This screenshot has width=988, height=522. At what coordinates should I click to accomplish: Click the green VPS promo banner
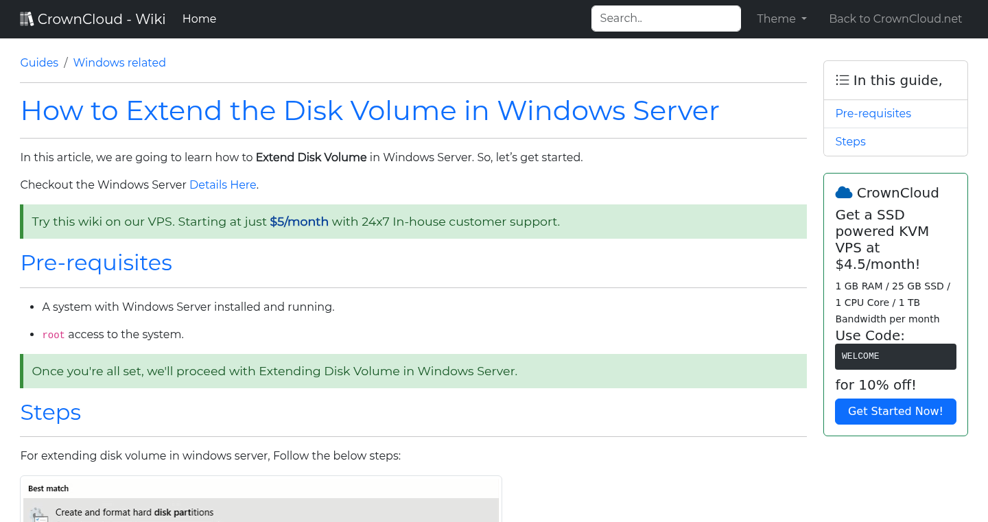[x=413, y=221]
